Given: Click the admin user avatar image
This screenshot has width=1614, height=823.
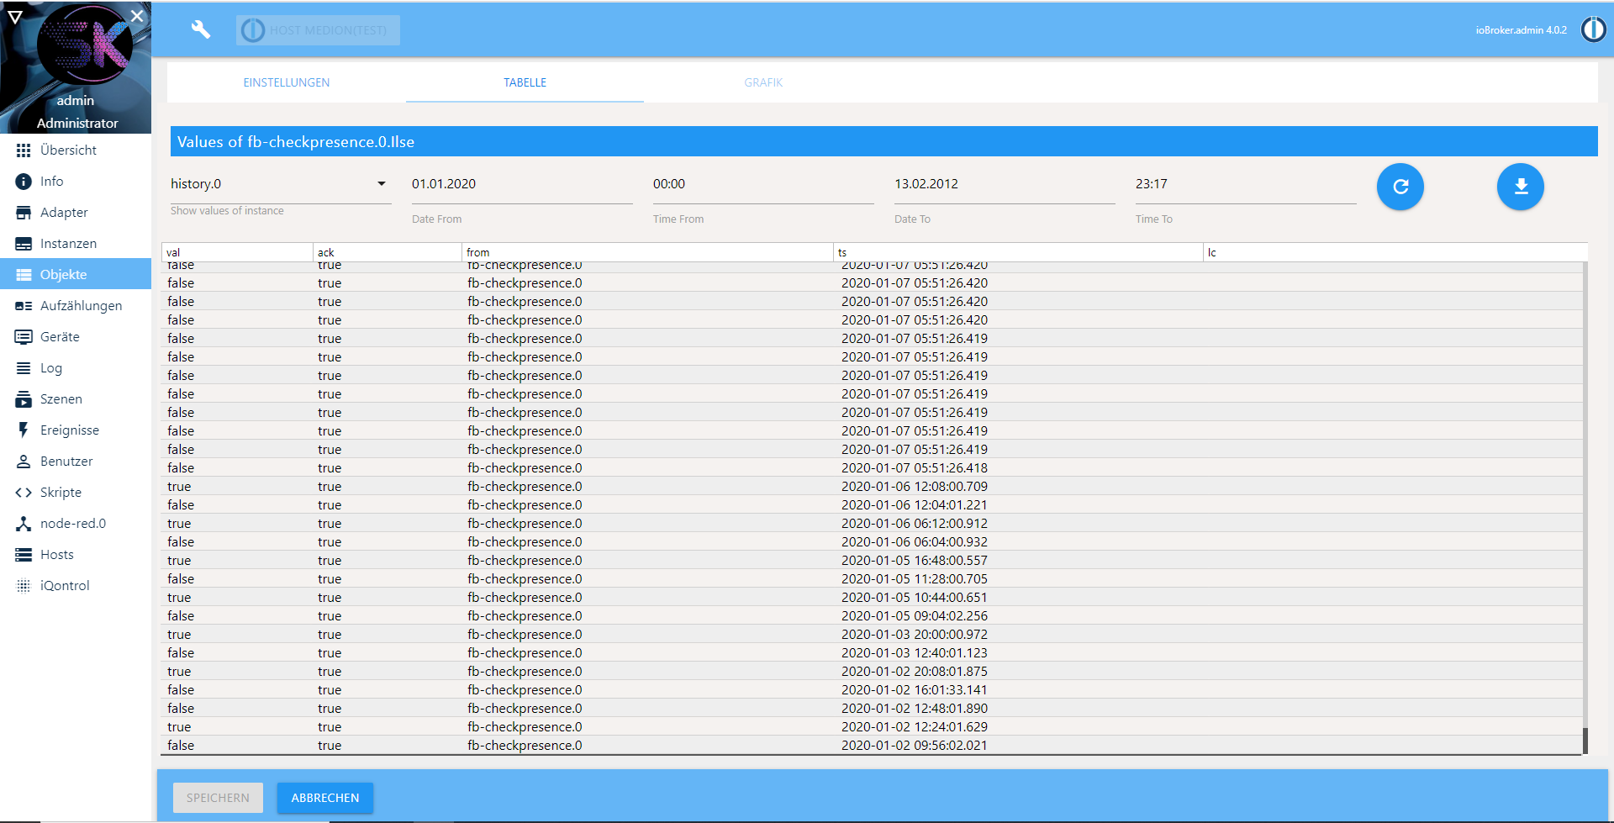Looking at the screenshot, I should click(84, 45).
